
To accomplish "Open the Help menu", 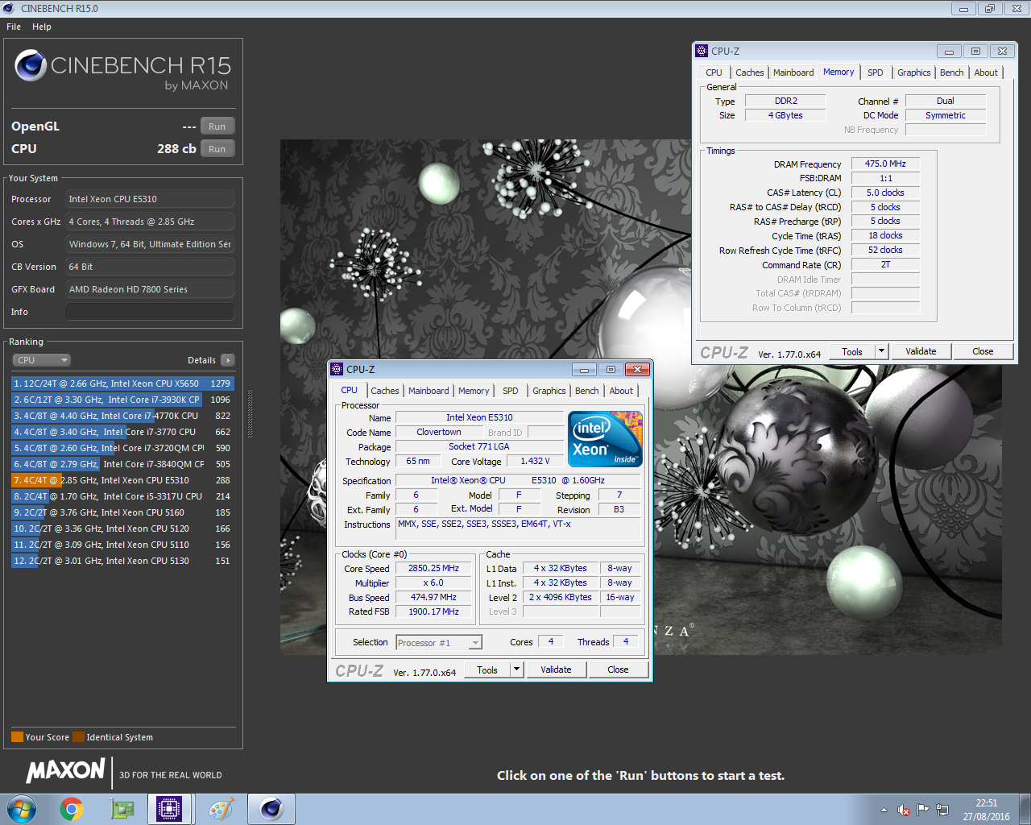I will point(42,27).
